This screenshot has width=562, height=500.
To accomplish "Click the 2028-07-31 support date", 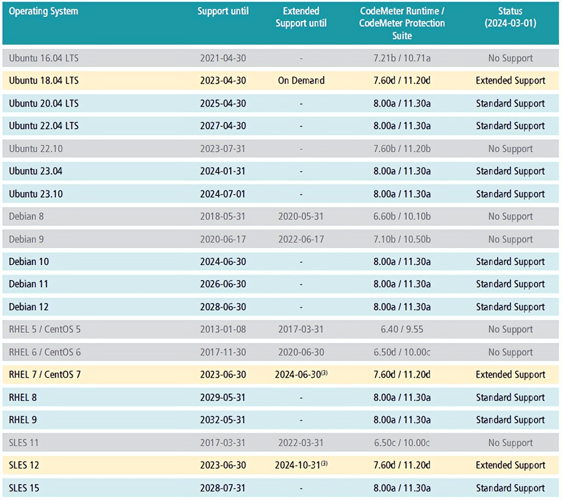I will coord(223,488).
